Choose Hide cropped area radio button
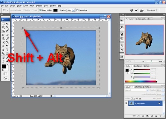Viewport: 166px width, 119px height. 33,10
